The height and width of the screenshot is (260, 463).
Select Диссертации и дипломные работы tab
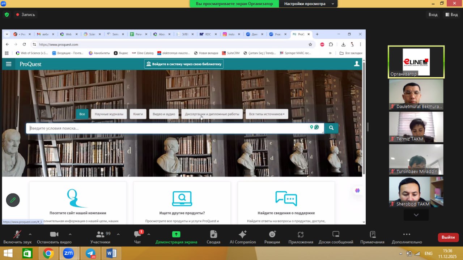[x=212, y=114]
